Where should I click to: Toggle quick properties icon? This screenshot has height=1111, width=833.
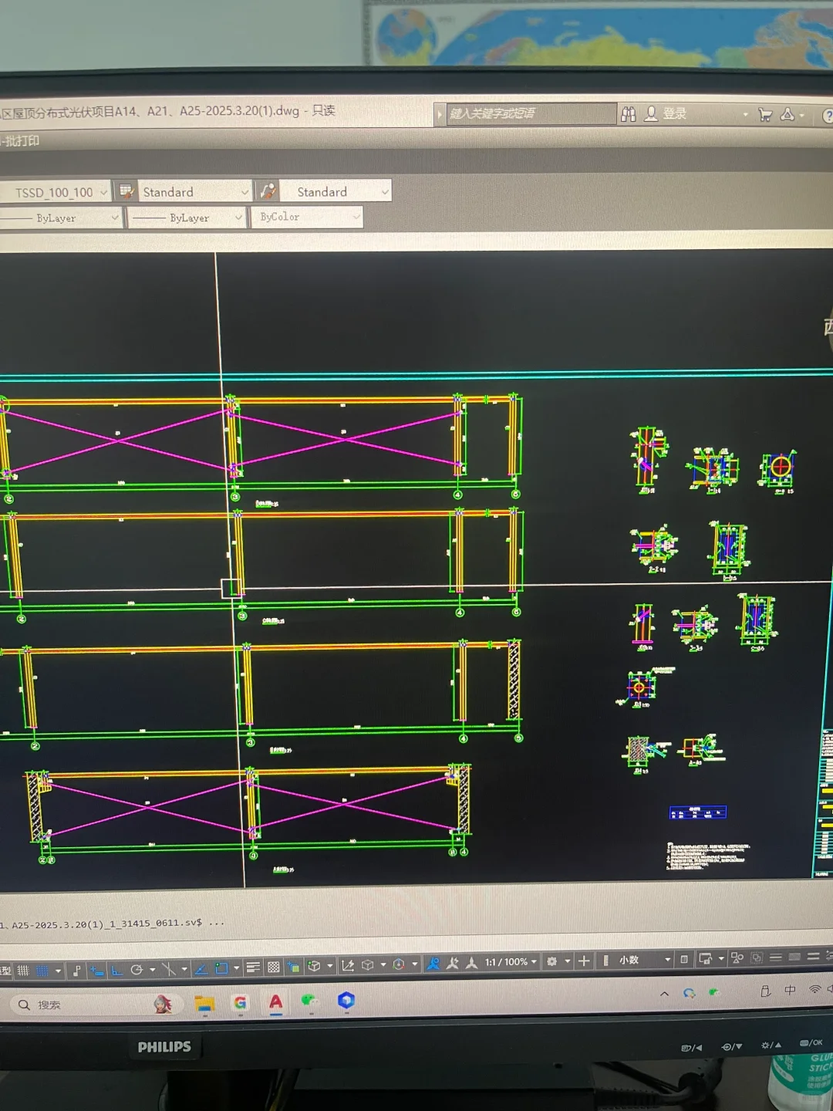tap(684, 959)
